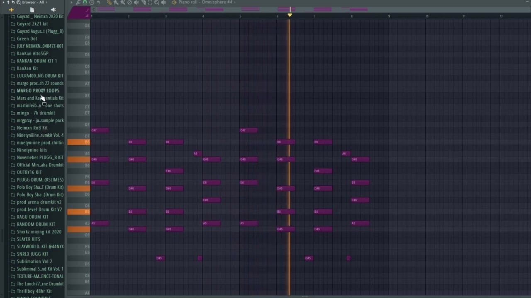Select the Delete tool in piano roll
This screenshot has height=298, width=531.
point(129,2)
